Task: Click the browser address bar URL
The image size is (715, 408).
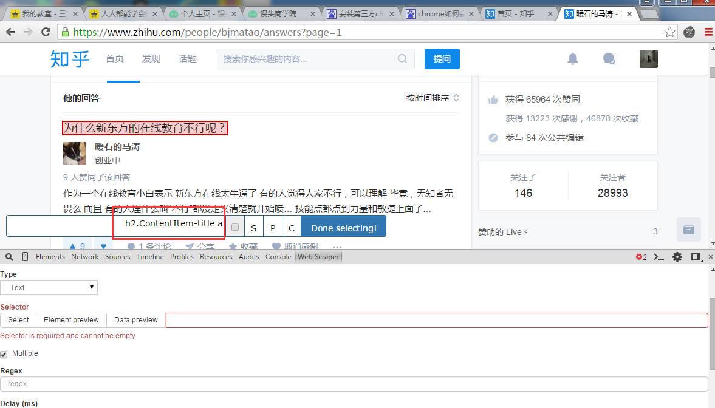Action: [207, 32]
